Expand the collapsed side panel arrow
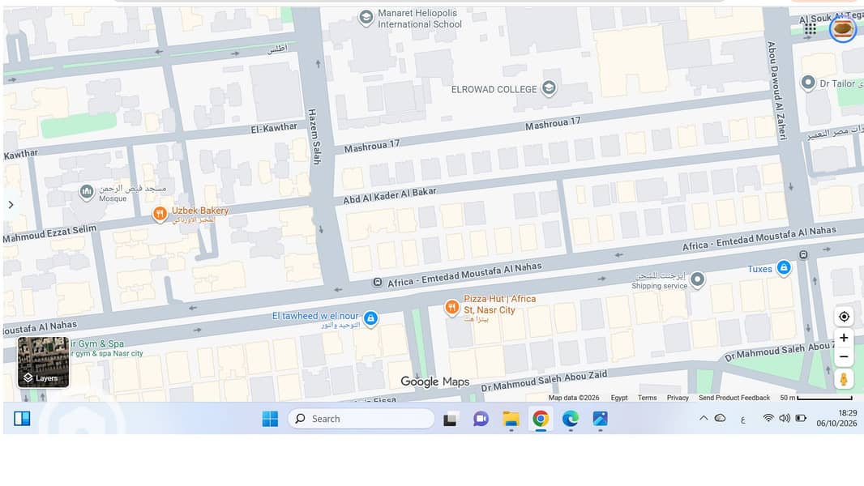This screenshot has height=486, width=864. click(x=11, y=205)
